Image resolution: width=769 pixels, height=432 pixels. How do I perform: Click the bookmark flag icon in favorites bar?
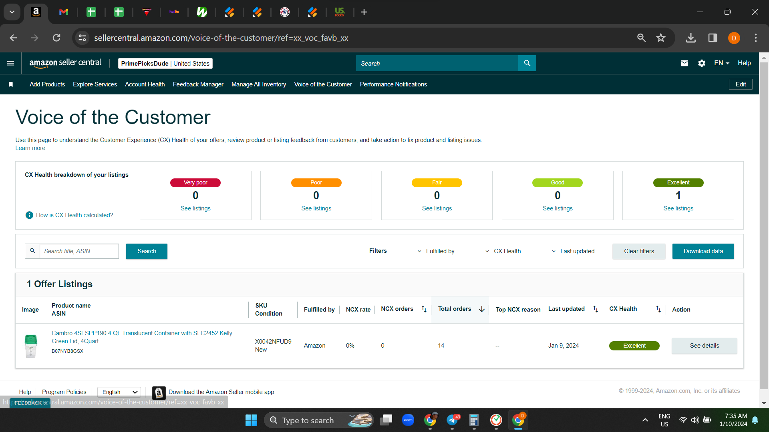click(11, 84)
